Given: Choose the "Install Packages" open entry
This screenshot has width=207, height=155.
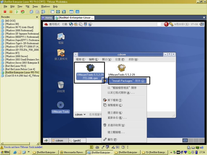Looking at the screenshot, I should tap(124, 81).
